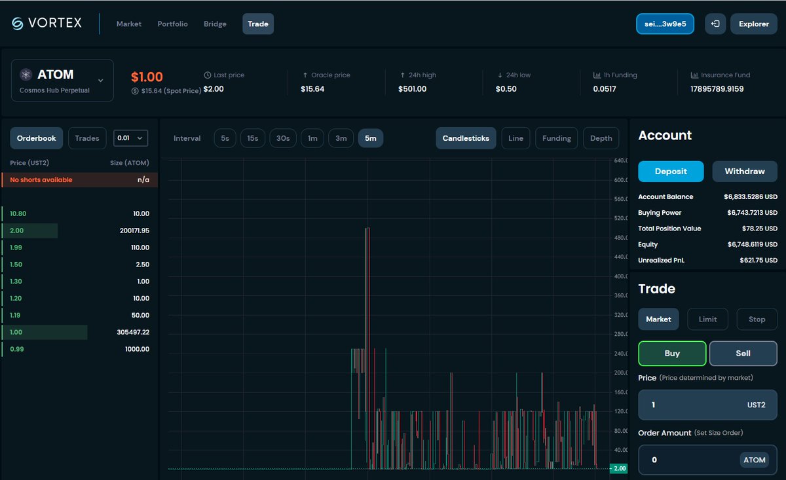Click the Withdraw button
Screen dimensions: 786x480
coord(745,171)
